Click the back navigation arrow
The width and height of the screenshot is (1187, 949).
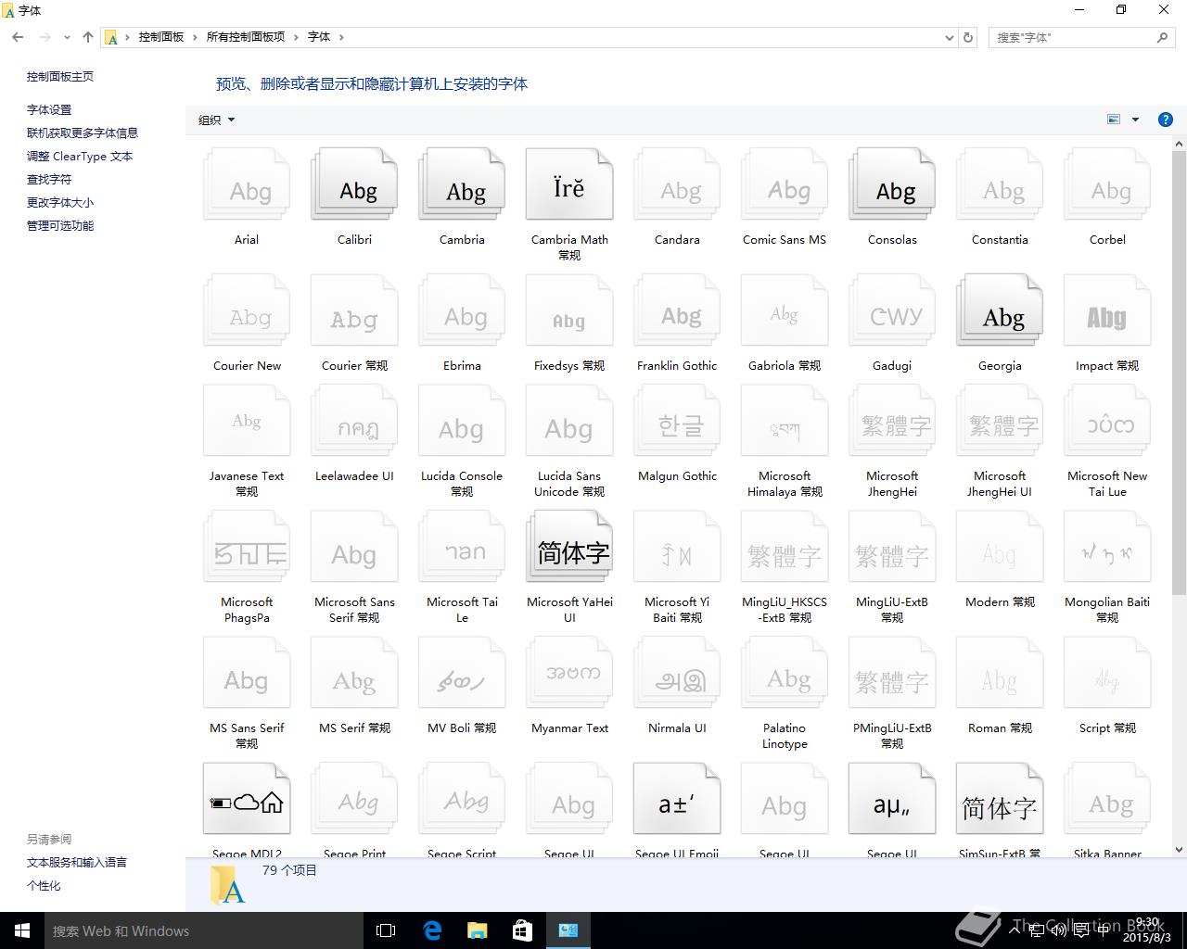18,37
